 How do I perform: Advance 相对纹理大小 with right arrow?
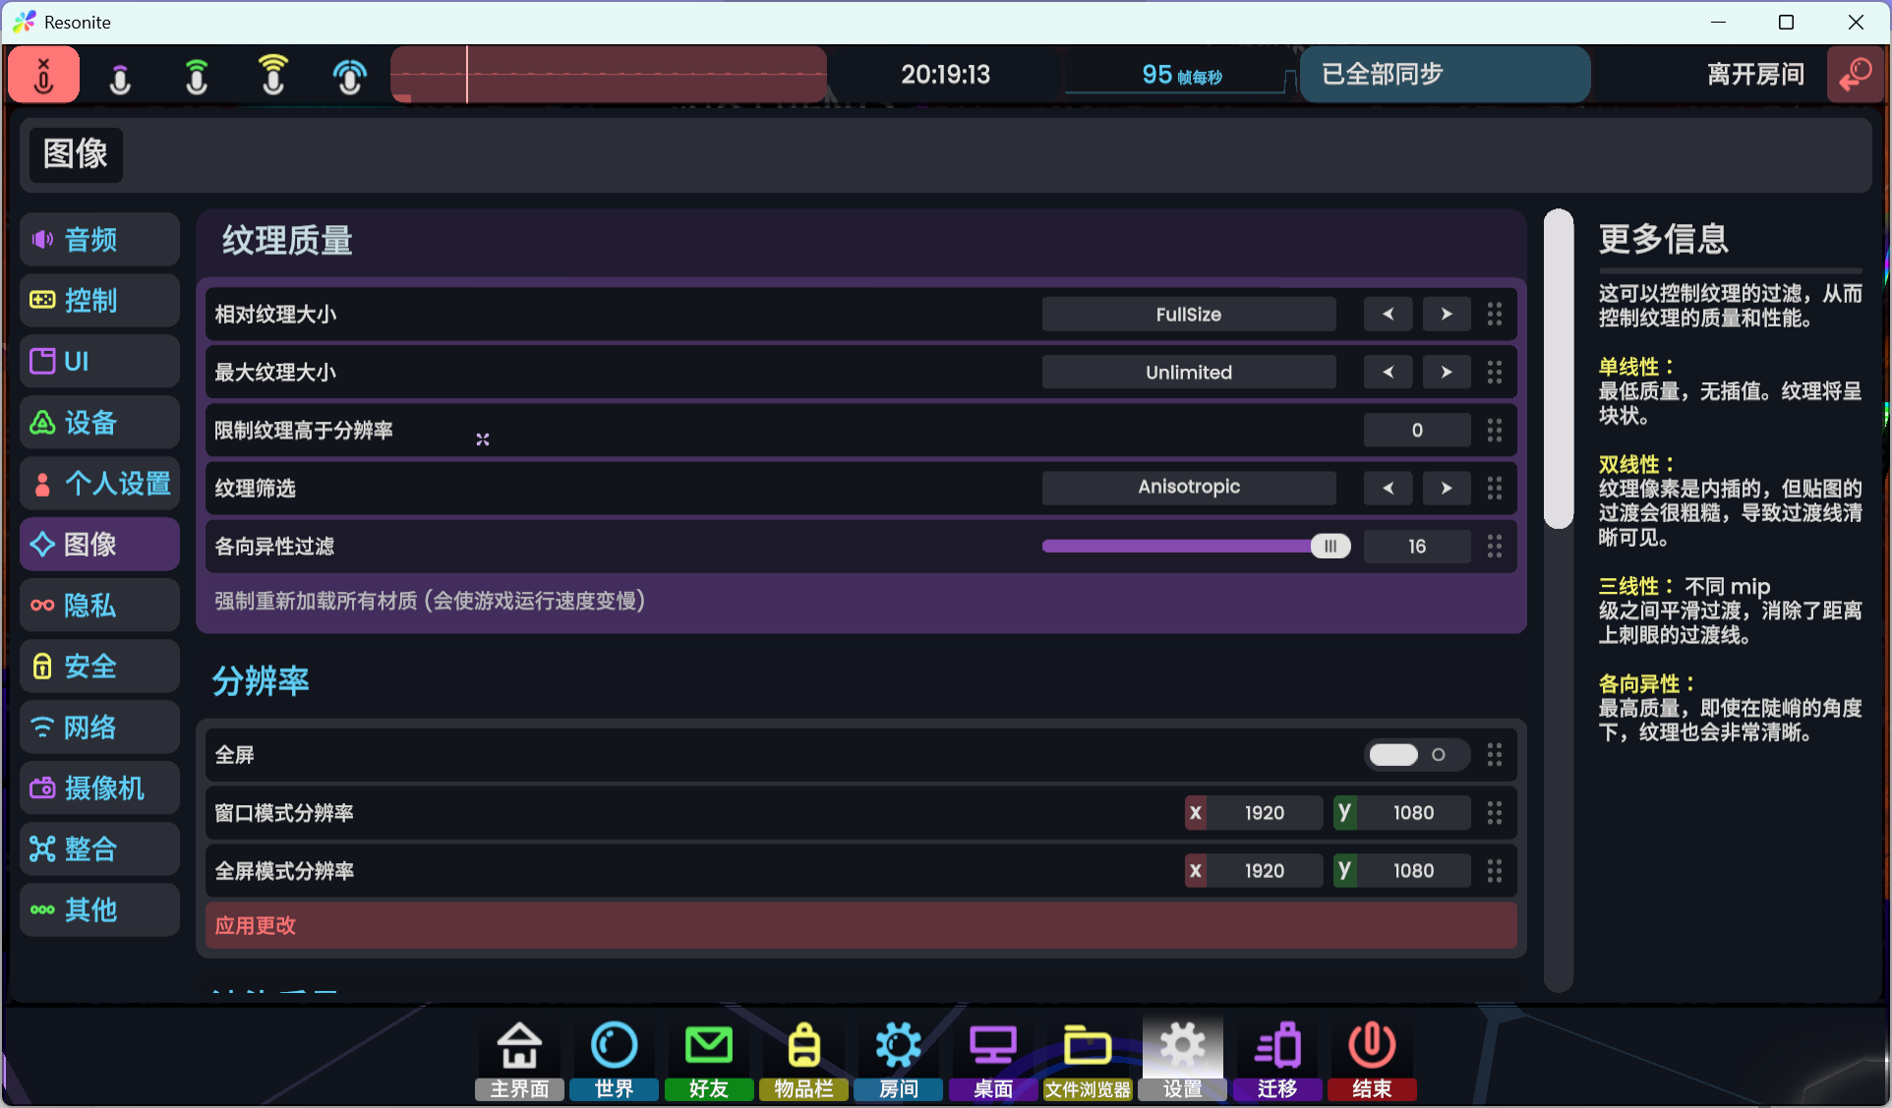click(1446, 315)
